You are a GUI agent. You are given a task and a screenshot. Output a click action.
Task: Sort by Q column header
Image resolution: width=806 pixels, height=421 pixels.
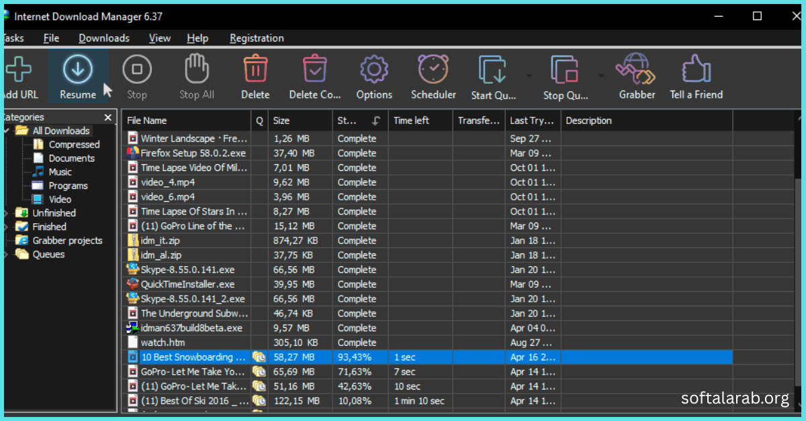(260, 121)
